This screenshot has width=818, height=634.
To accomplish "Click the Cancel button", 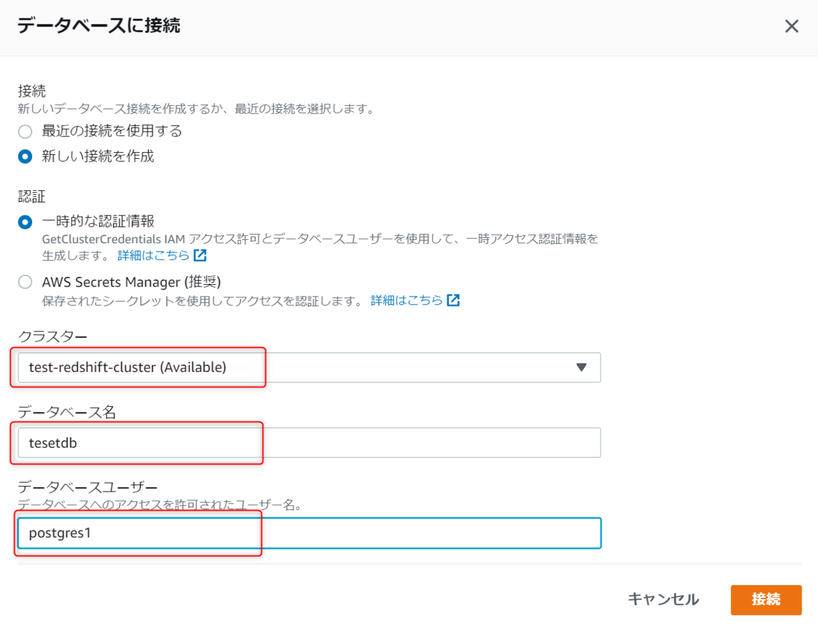I will point(663,599).
